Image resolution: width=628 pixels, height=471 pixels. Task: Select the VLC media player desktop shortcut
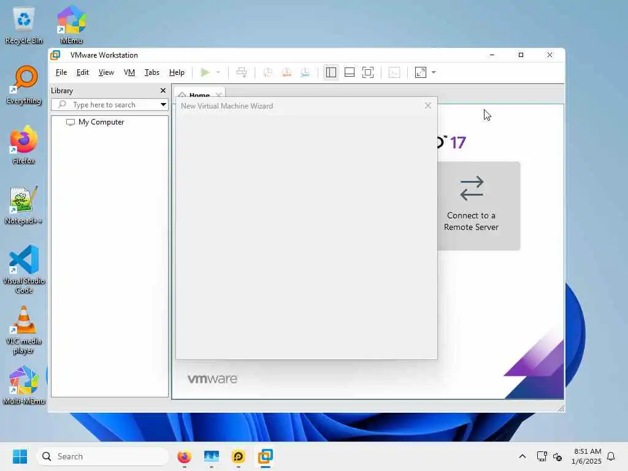tap(24, 330)
